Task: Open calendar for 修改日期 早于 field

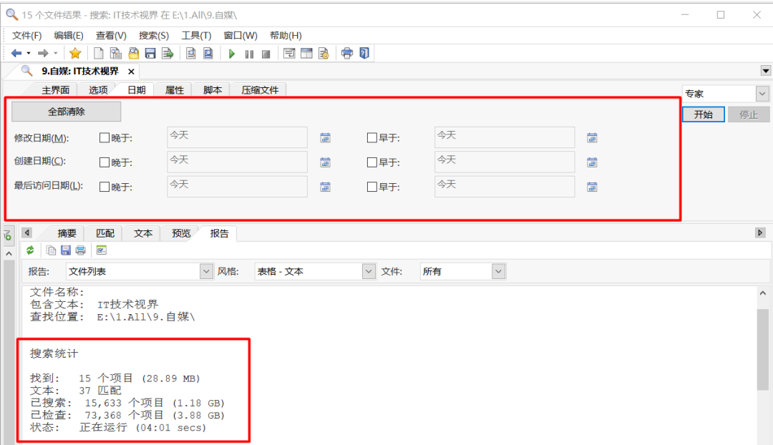Action: 592,138
